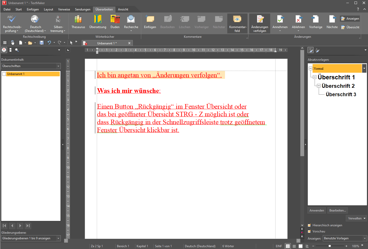This screenshot has width=368, height=249.
Task: Create a new document from toolbar
Action: click(x=21, y=43)
